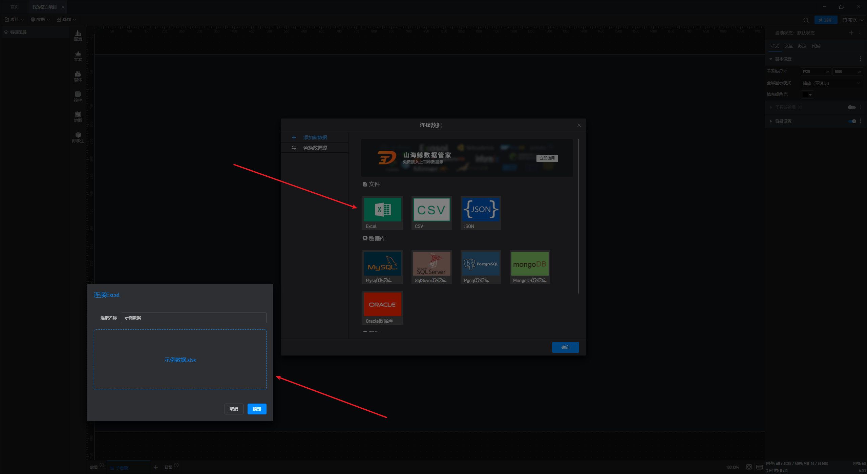Click the search magnifier in top toolbar

coord(806,20)
